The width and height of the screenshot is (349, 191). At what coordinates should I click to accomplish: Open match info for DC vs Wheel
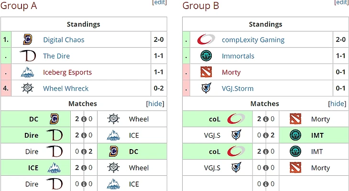[x=84, y=119]
